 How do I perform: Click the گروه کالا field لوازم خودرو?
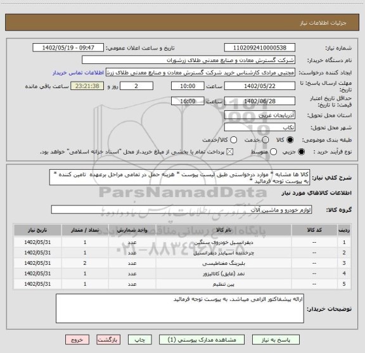coord(181,210)
